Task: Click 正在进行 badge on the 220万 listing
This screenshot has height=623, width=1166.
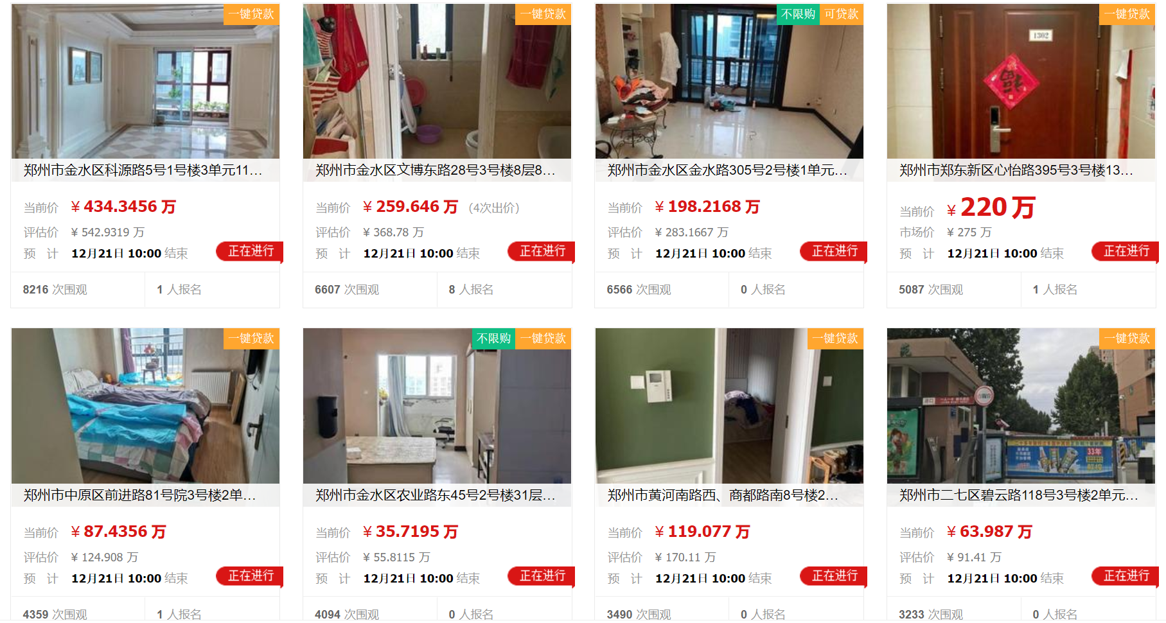Action: click(x=1126, y=251)
